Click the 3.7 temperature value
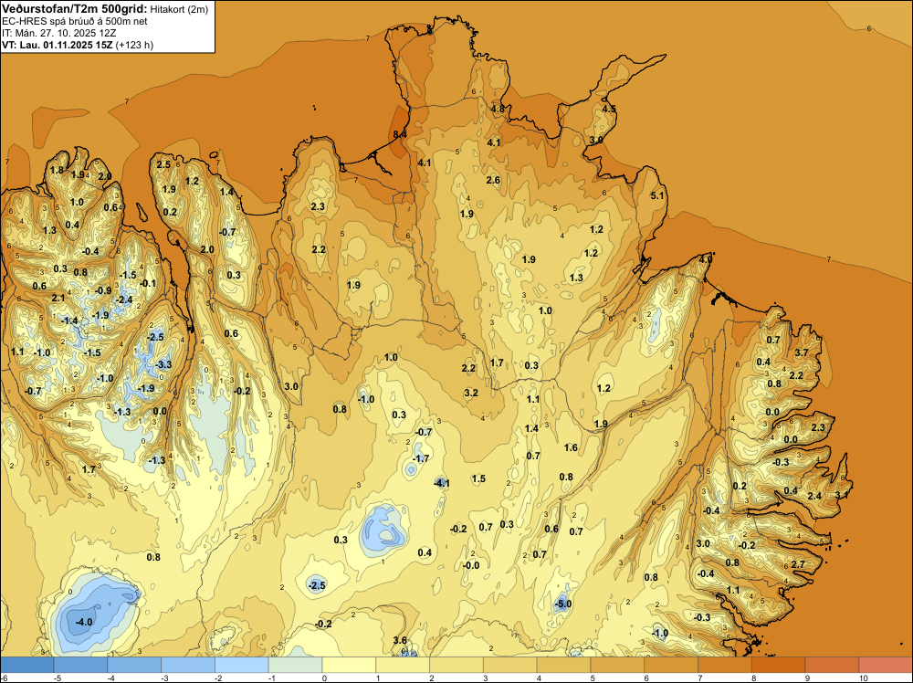 [x=802, y=352]
